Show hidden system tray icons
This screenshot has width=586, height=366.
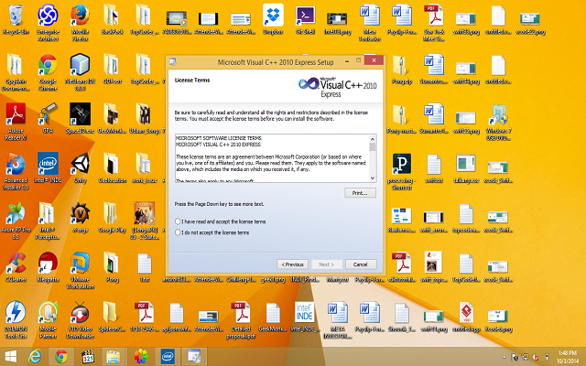coord(504,357)
